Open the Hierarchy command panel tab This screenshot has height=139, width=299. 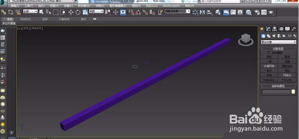pos(275,29)
